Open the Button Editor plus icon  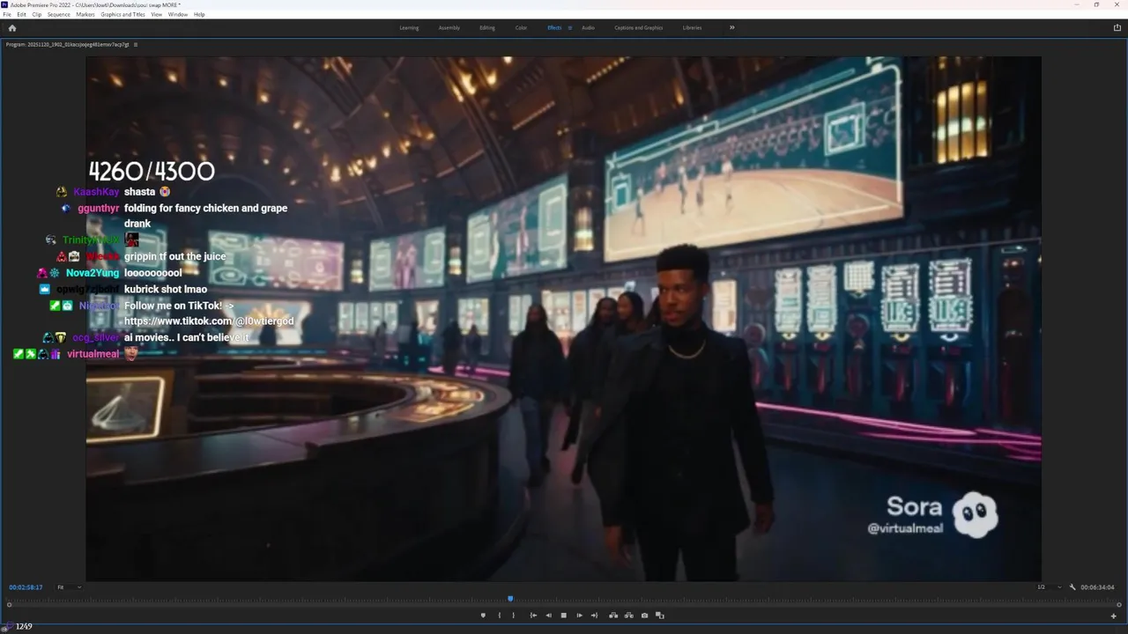(1113, 616)
